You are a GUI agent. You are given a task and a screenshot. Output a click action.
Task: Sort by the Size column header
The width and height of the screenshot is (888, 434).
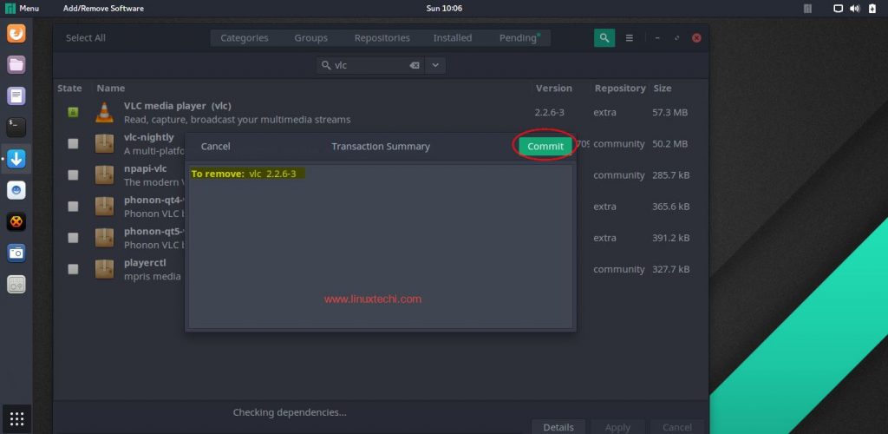coord(662,89)
